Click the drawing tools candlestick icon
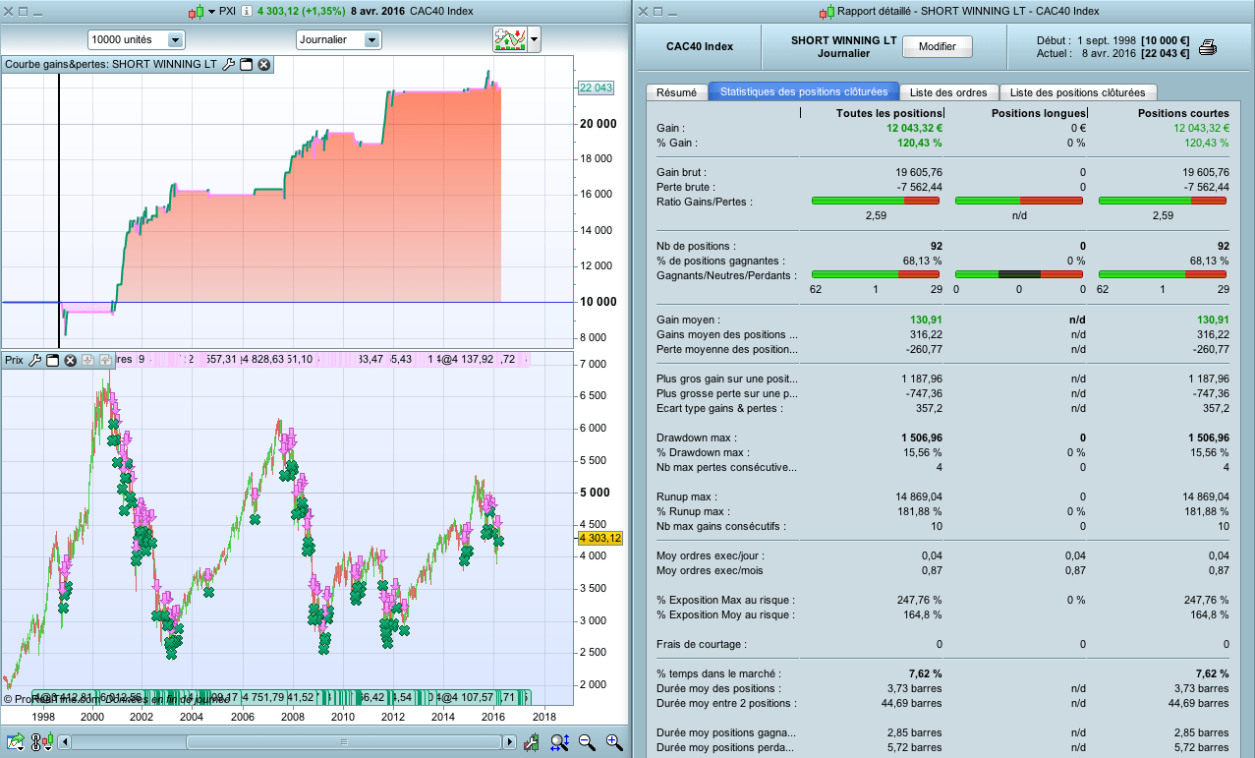The image size is (1255, 758). (x=532, y=742)
